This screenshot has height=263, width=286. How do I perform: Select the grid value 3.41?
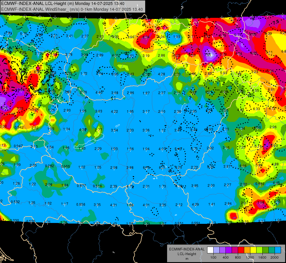(69, 36)
